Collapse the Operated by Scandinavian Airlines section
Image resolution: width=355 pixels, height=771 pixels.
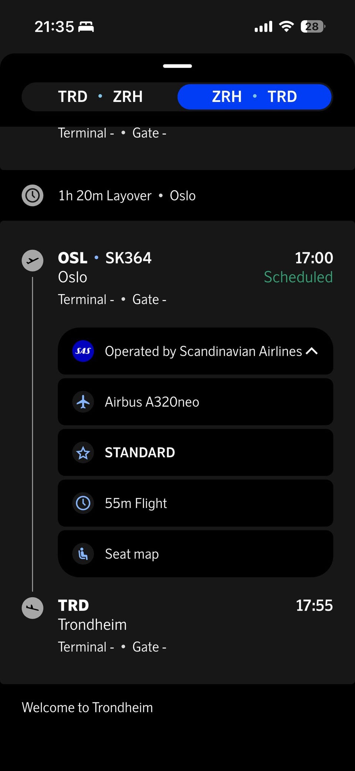click(203, 351)
